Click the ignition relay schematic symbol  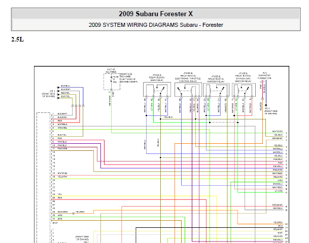pos(216,90)
